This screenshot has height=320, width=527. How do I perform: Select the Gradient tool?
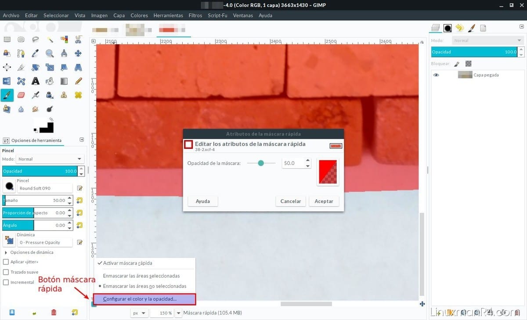pyautogui.click(x=64, y=81)
